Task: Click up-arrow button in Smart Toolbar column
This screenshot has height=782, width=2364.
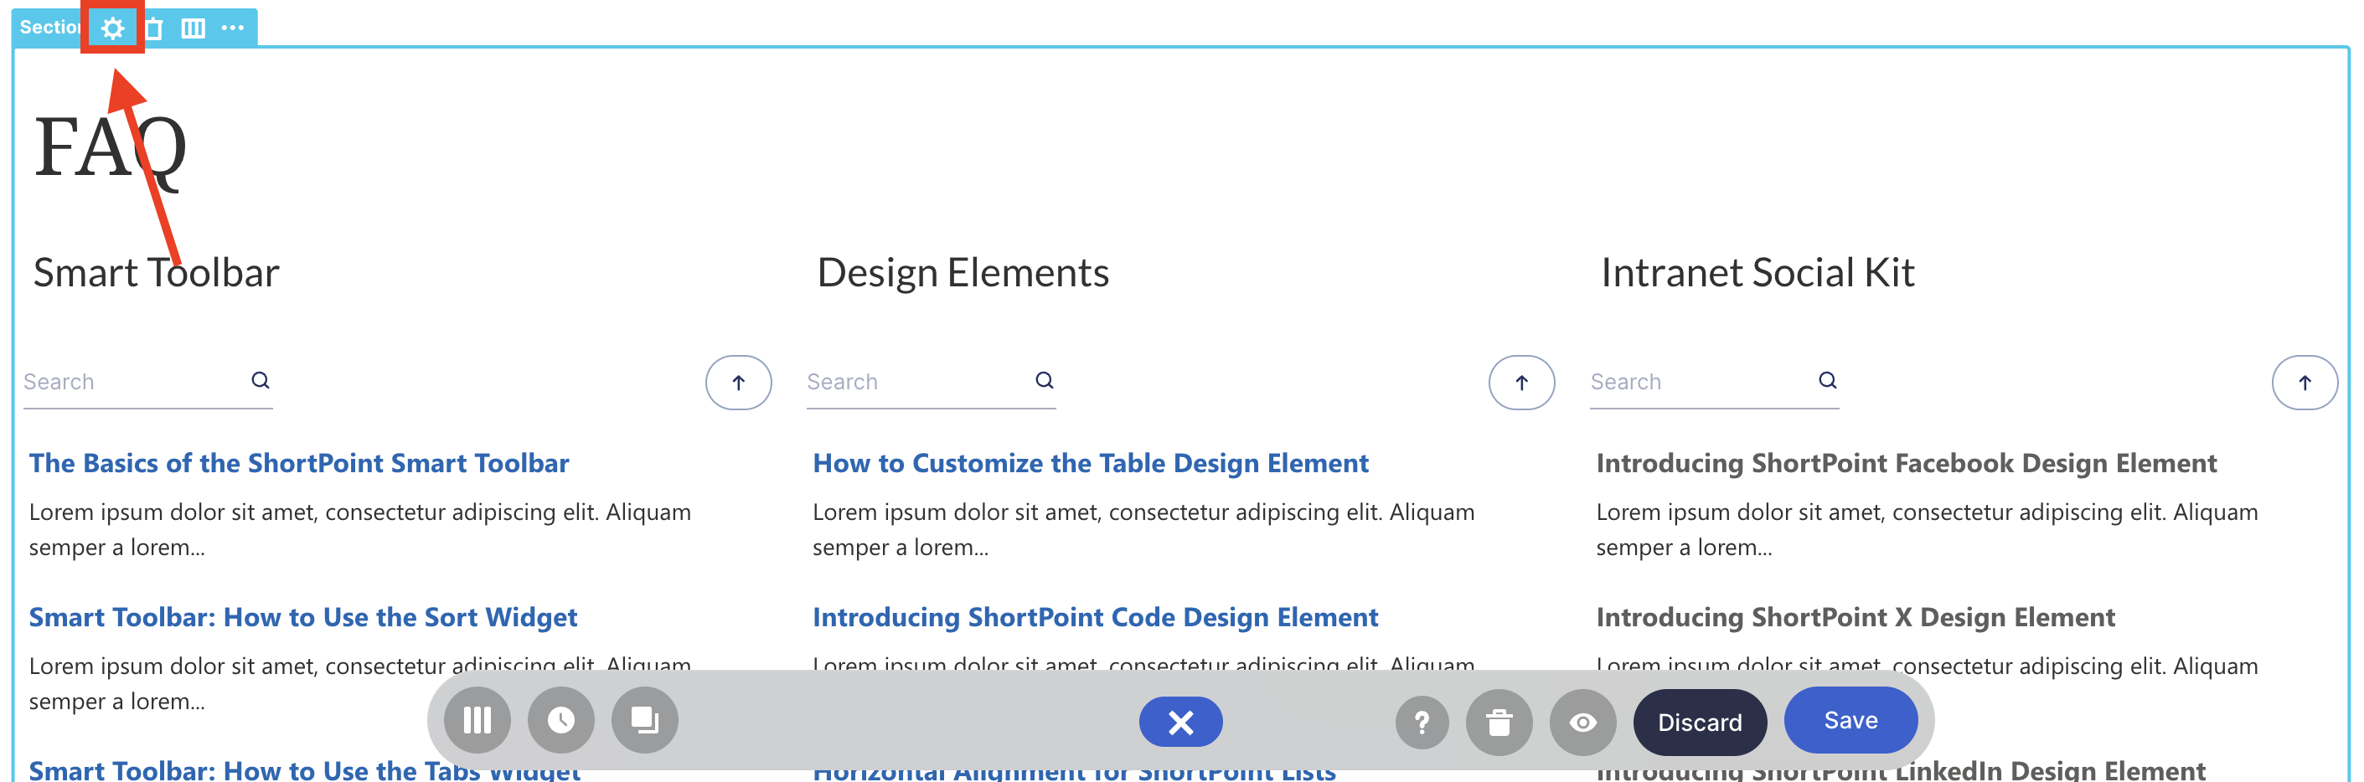Action: [738, 383]
